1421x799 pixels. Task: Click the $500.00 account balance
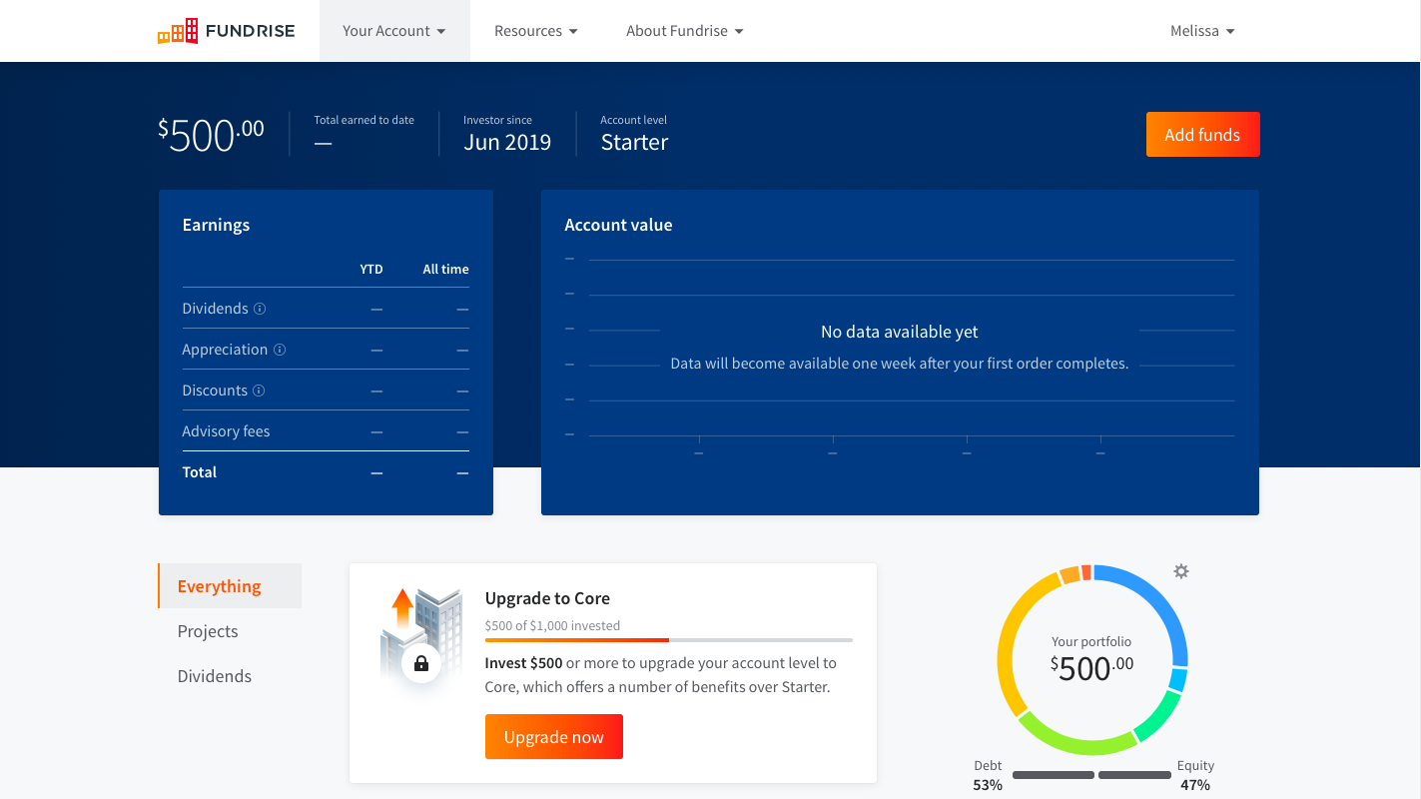(211, 135)
